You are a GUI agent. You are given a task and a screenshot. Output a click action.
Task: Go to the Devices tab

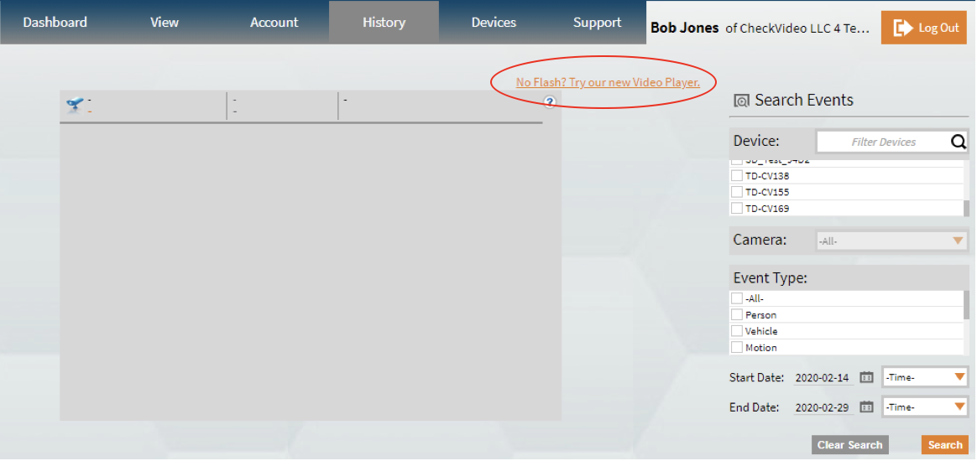[494, 23]
